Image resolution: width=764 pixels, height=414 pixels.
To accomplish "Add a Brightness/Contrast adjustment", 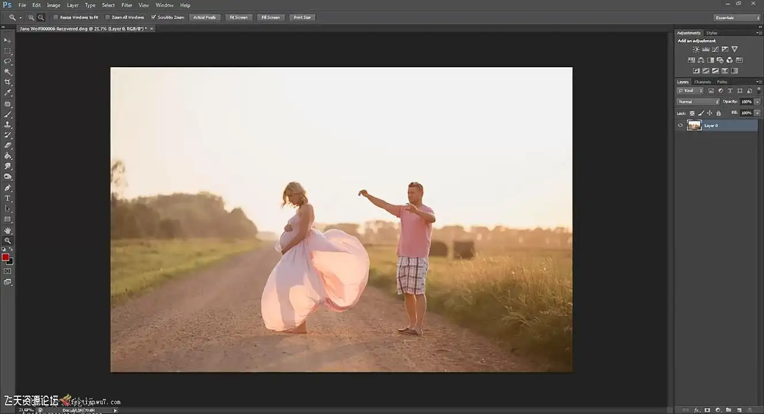I will 696,49.
